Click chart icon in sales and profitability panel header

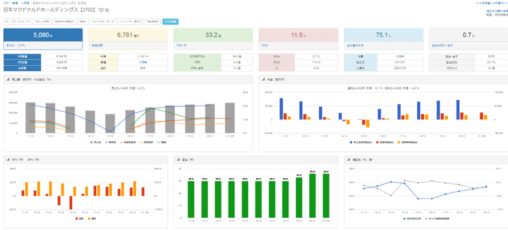[8, 79]
